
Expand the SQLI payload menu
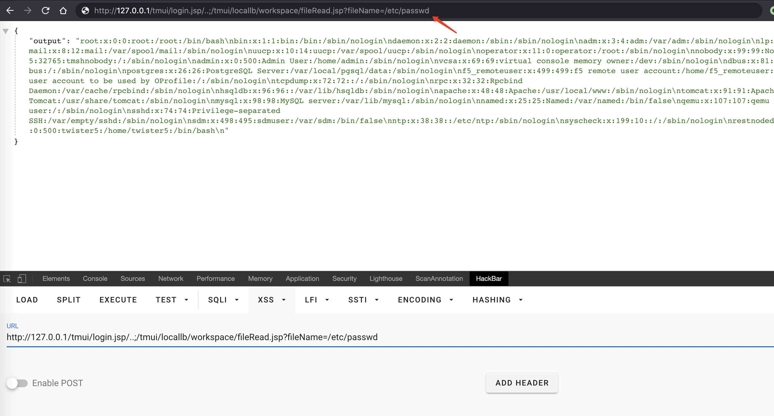coord(223,300)
